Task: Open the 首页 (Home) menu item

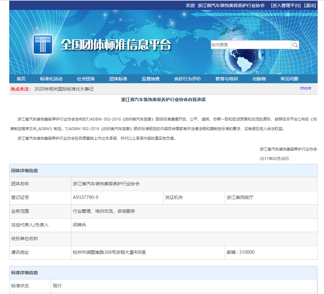Action: tap(21, 78)
